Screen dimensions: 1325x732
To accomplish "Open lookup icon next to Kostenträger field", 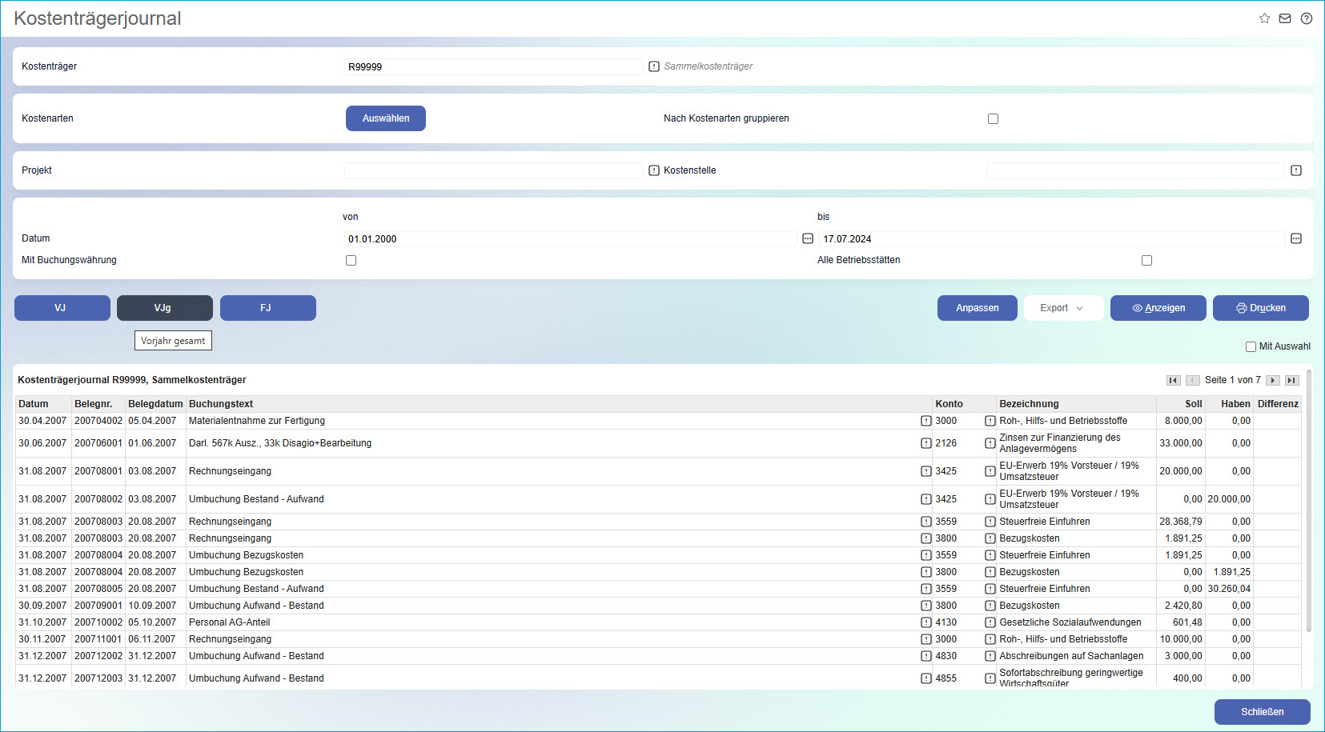I will click(654, 66).
